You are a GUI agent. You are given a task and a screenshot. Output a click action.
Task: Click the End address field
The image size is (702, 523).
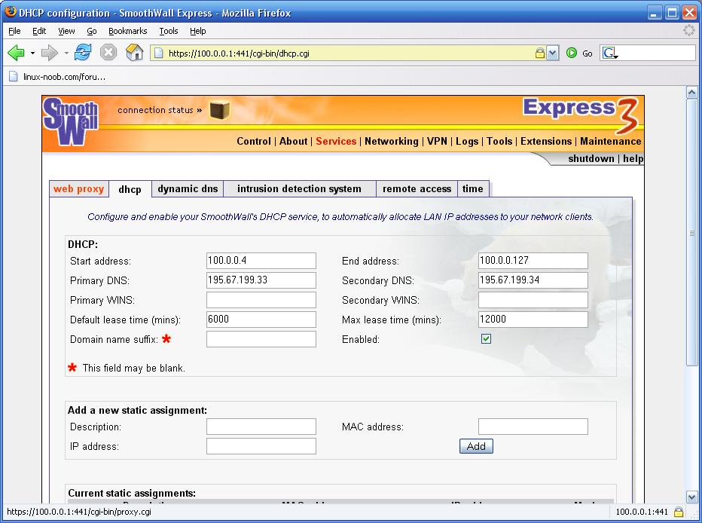click(x=533, y=261)
